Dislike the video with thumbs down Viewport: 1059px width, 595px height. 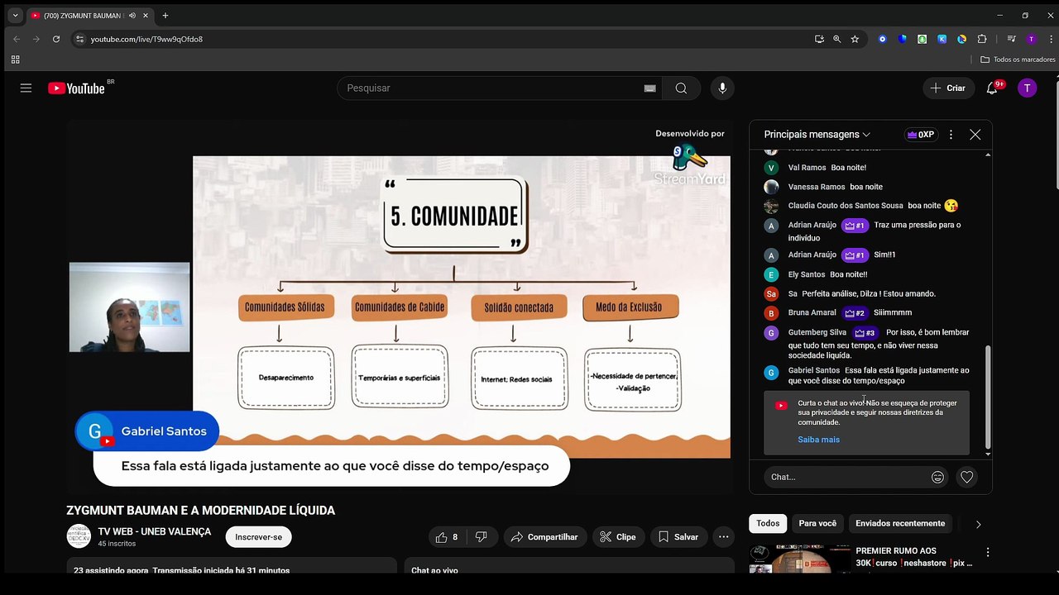click(481, 537)
